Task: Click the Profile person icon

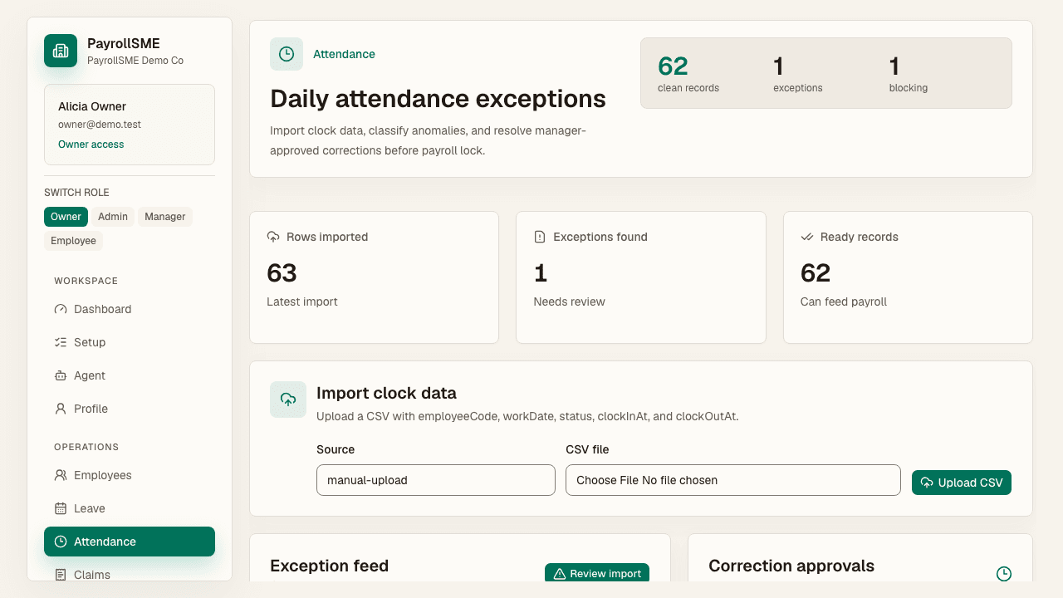Action: (x=61, y=409)
